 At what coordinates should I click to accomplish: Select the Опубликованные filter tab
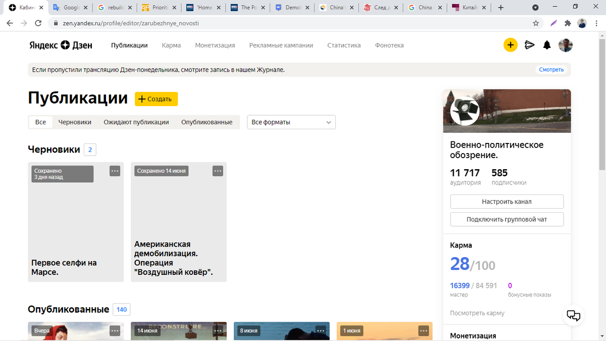(x=207, y=122)
